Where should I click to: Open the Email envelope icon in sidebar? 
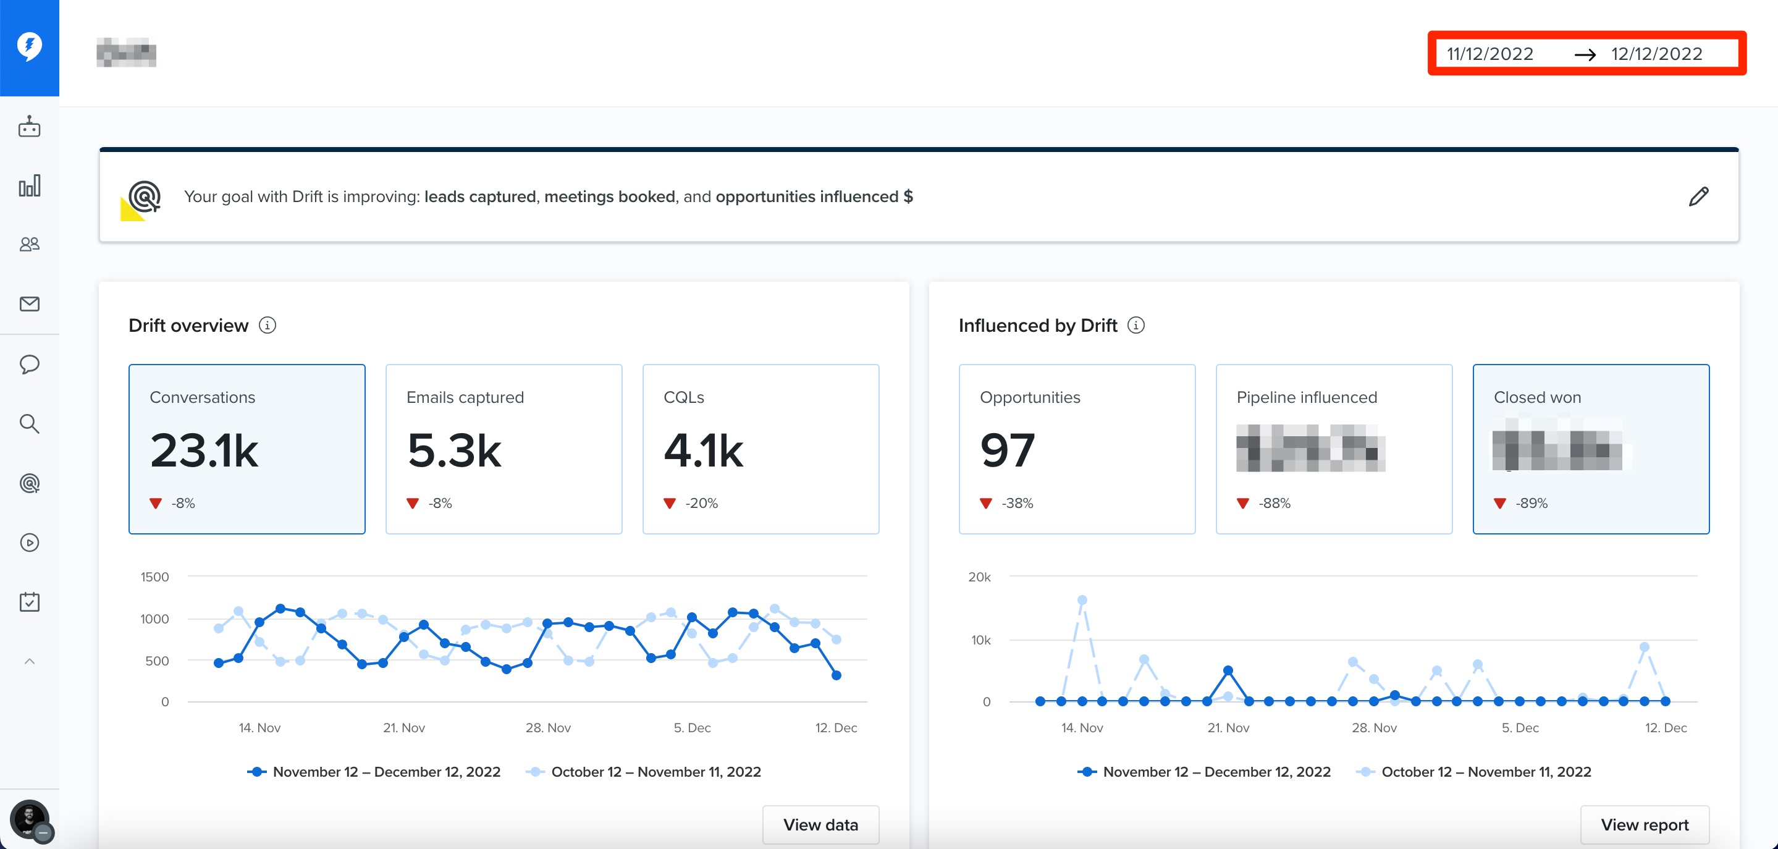(x=29, y=304)
